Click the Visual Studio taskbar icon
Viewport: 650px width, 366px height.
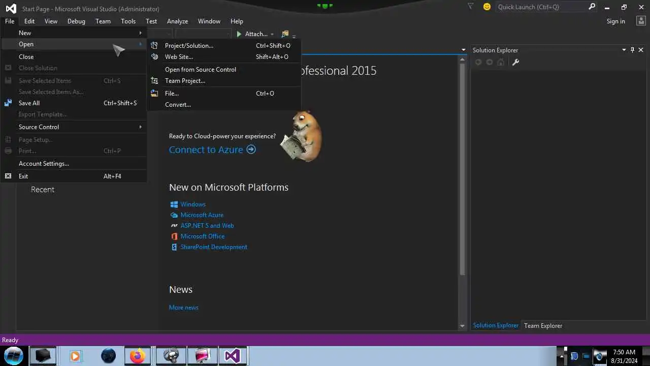point(232,355)
